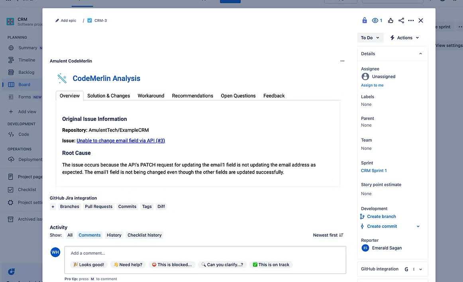Insert Can you clarify...? quick comment

[x=222, y=265]
